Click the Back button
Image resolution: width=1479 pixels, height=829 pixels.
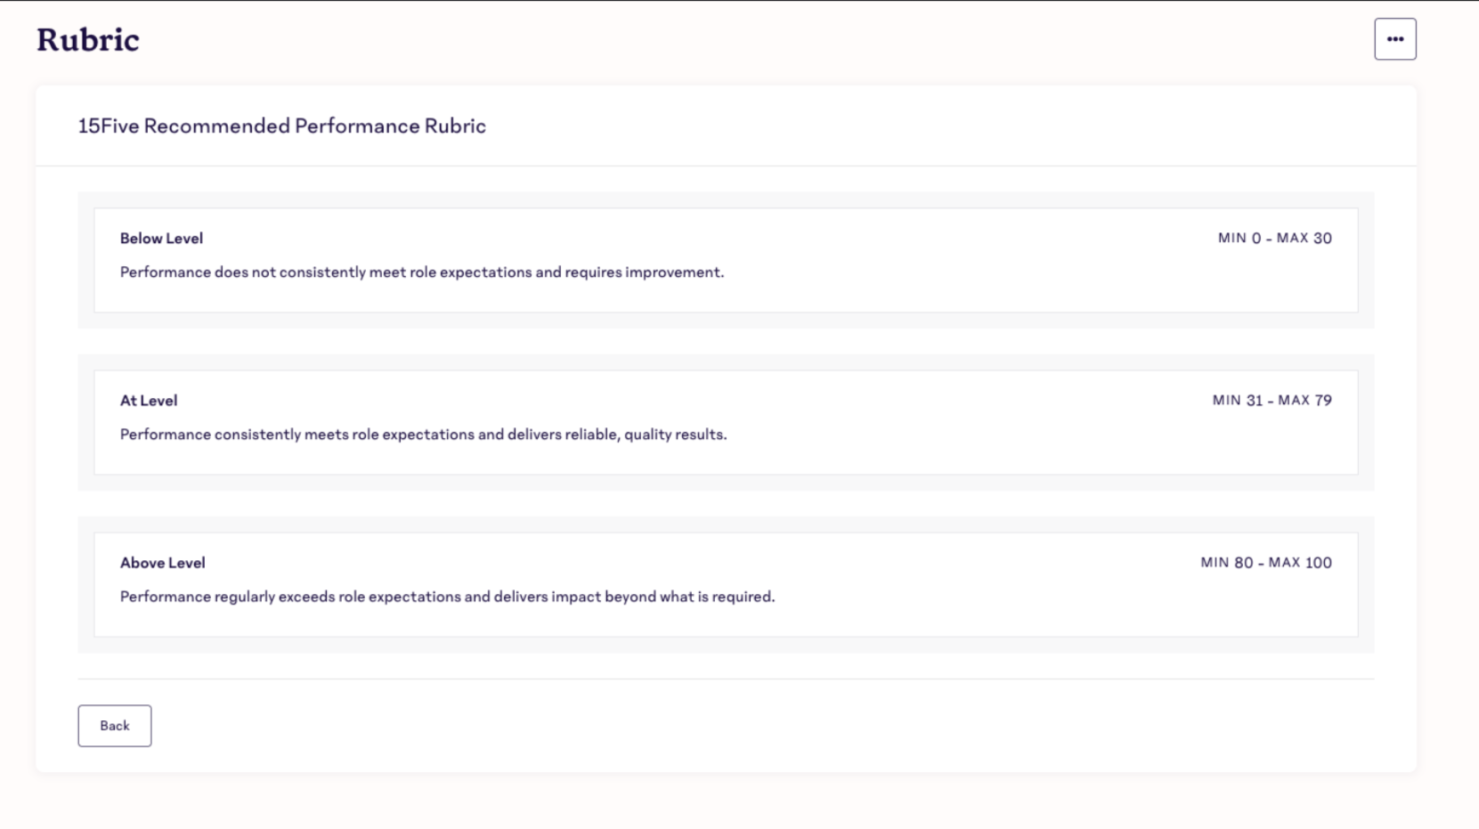pyautogui.click(x=114, y=726)
